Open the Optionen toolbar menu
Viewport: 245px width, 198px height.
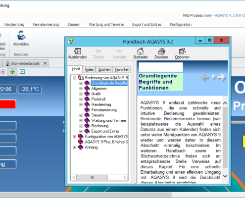coord(182,51)
